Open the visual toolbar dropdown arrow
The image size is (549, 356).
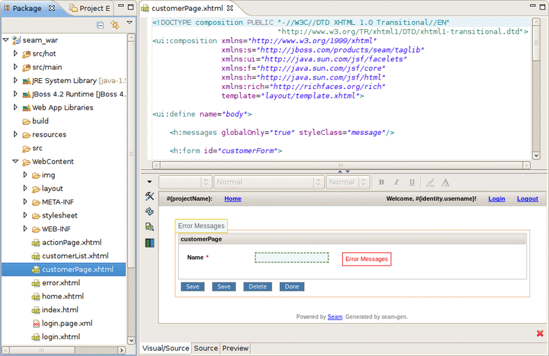click(x=150, y=181)
